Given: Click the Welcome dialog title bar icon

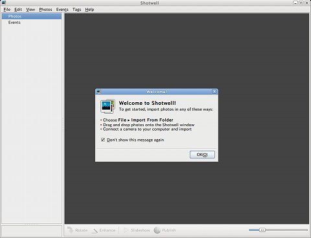Looking at the screenshot, I should pyautogui.click(x=98, y=92).
